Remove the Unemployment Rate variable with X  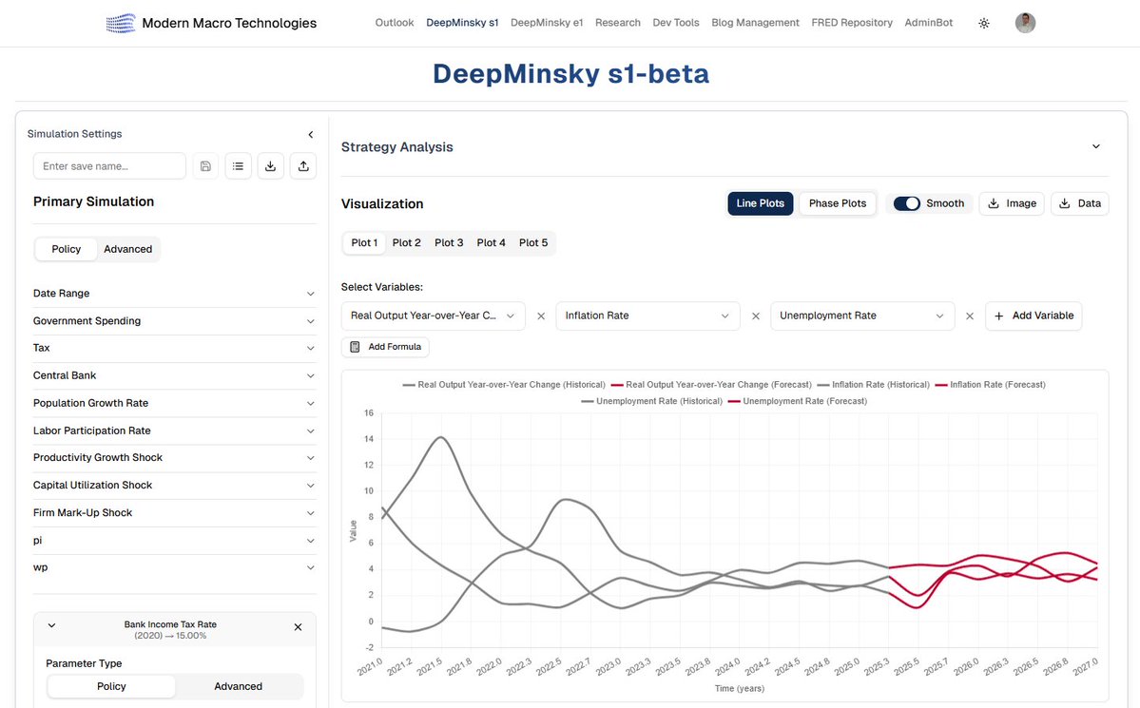coord(969,316)
